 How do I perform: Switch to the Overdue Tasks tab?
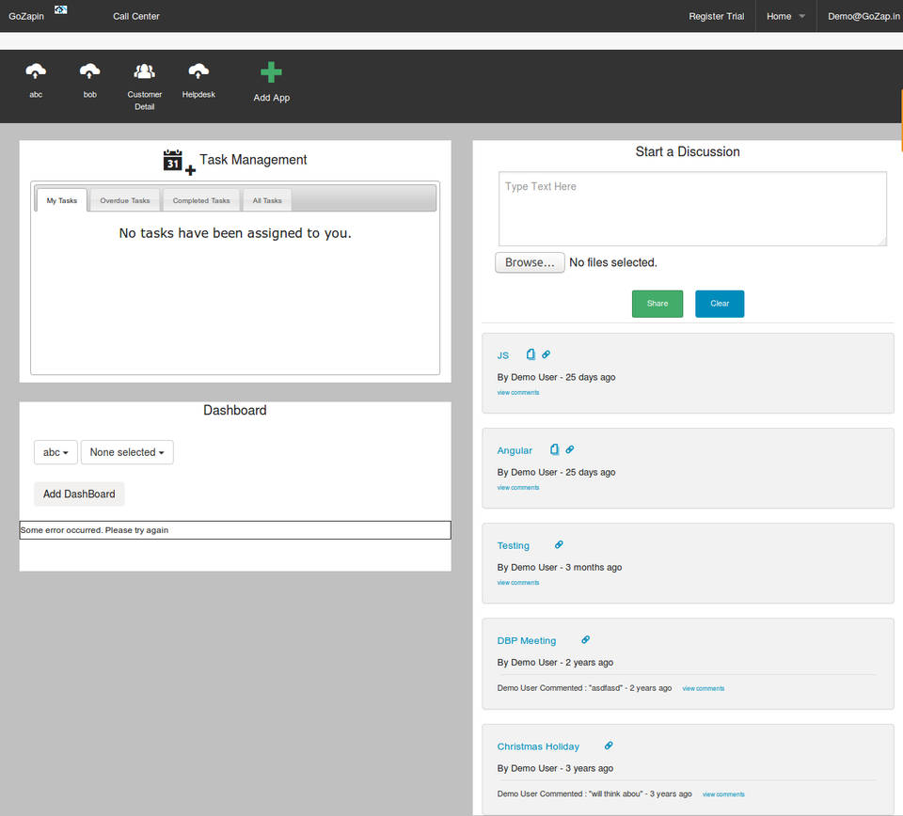pos(125,200)
